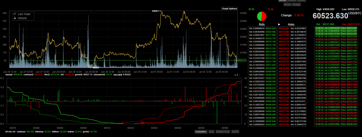
Task: Click the green and red bid/ask pie chart
Action: (262, 16)
